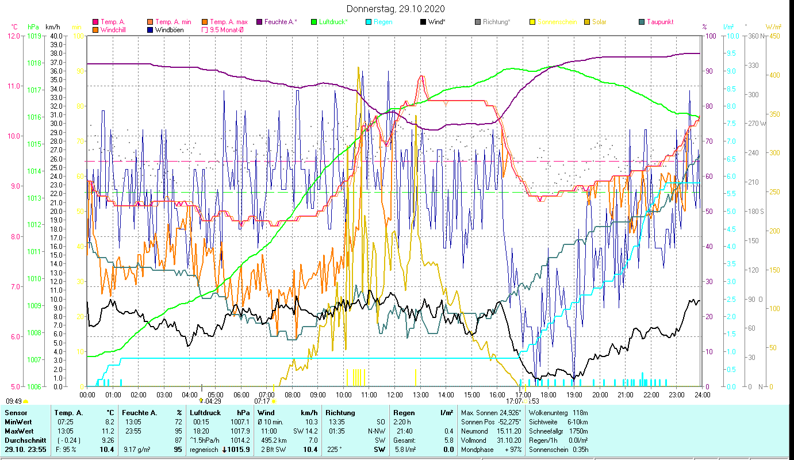This screenshot has width=794, height=460.
Task: Click the 'Sonnen Pos' entry
Action: click(491, 422)
